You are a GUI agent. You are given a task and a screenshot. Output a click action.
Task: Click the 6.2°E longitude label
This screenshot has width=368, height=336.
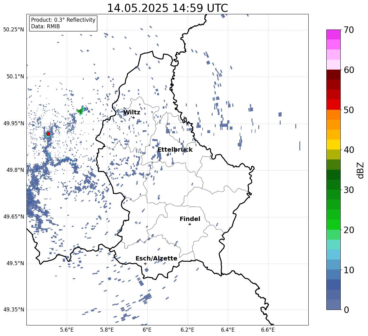[187, 330]
